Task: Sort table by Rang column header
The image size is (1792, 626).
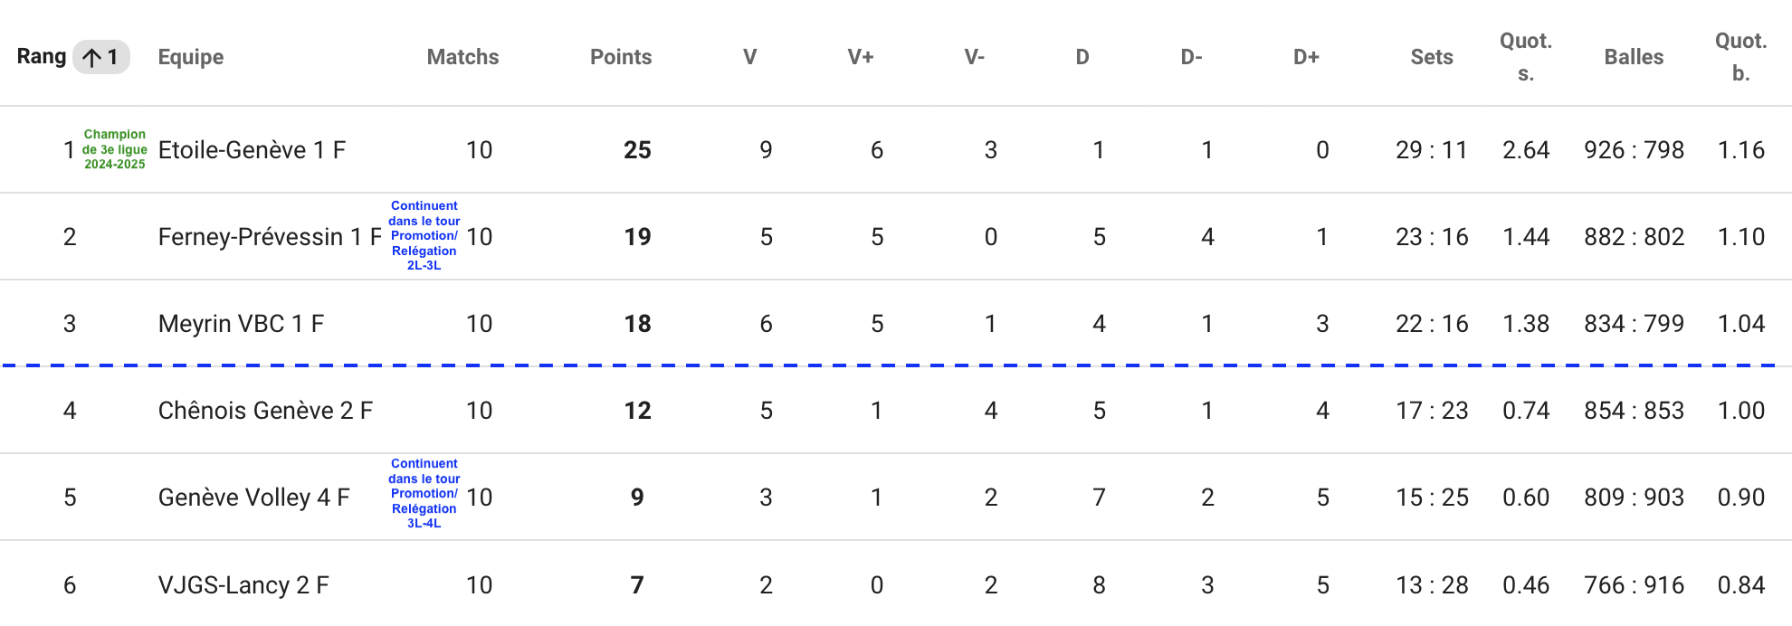Action: 42,57
